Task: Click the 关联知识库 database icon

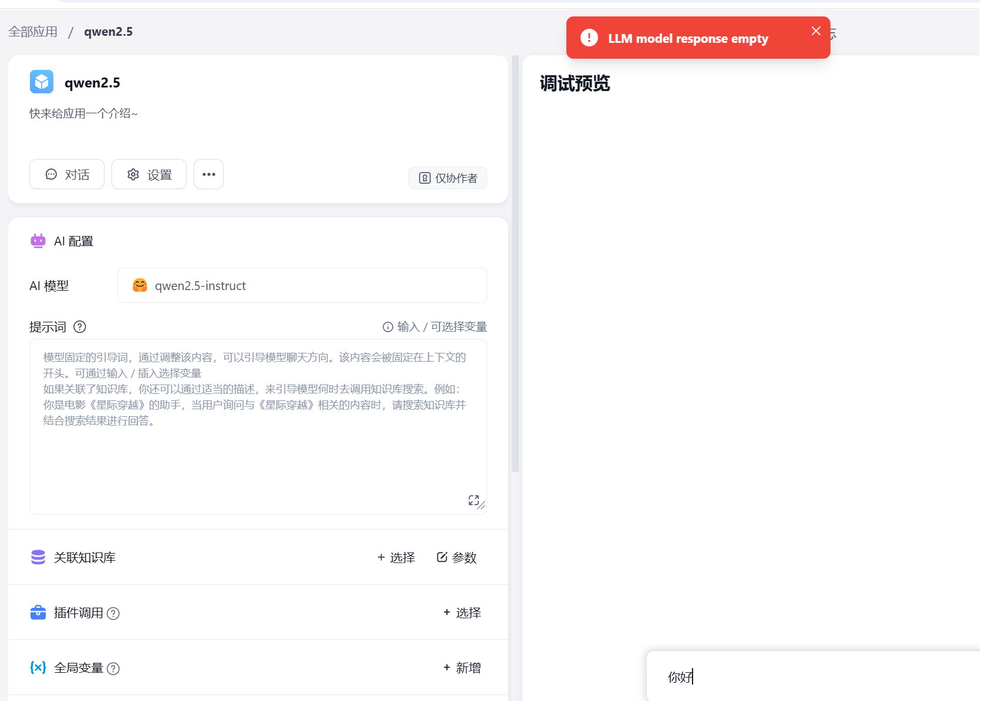Action: [x=38, y=557]
